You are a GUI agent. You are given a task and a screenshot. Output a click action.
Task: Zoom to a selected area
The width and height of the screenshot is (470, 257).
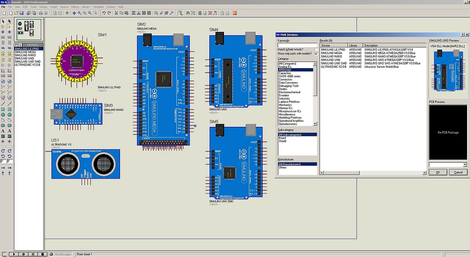95,13
